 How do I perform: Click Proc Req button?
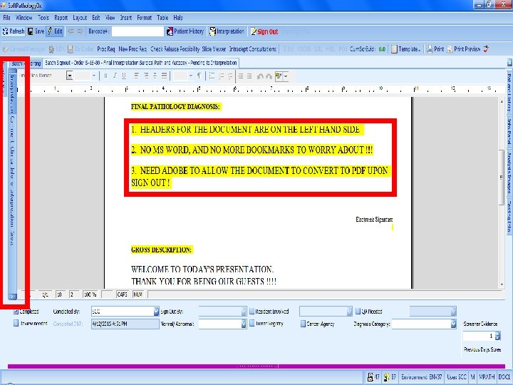point(106,49)
